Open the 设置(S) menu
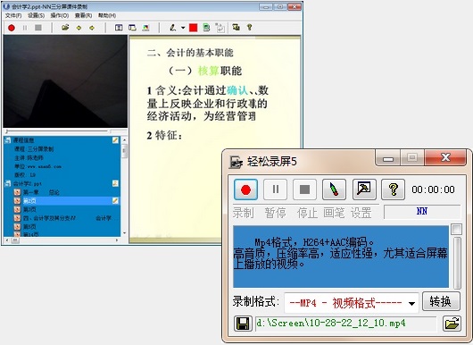Screen dimensions: 473x345 click(x=36, y=15)
